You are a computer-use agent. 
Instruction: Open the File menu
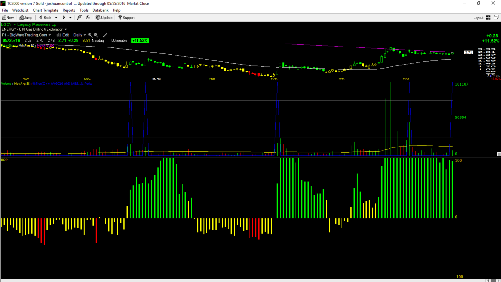pos(5,10)
